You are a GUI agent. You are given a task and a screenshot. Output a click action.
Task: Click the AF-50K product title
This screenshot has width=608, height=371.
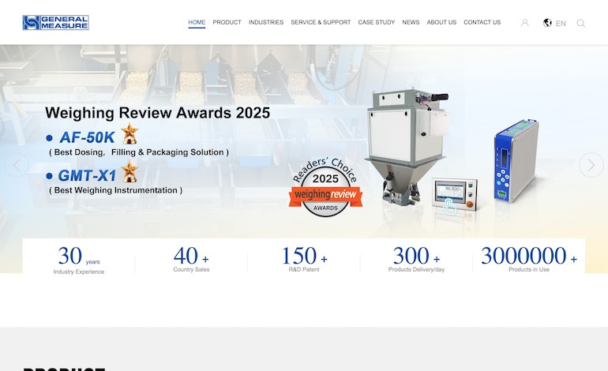pyautogui.click(x=87, y=137)
